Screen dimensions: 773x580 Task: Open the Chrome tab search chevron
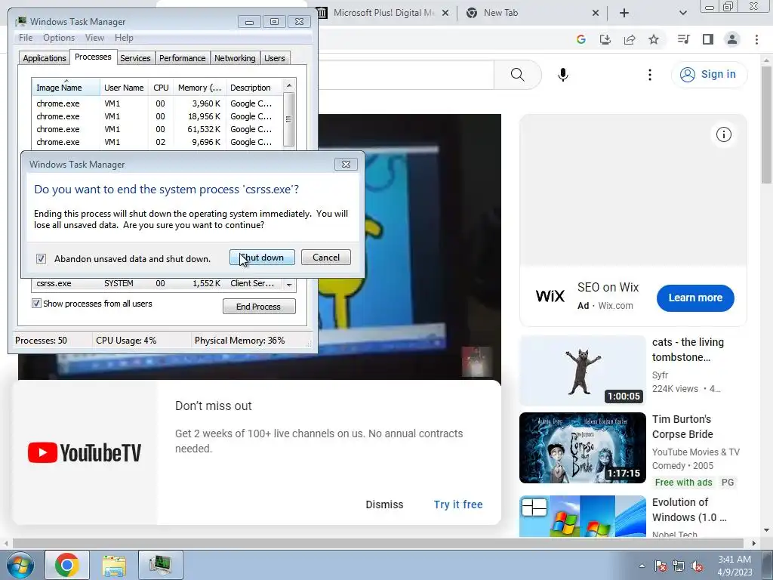[682, 13]
